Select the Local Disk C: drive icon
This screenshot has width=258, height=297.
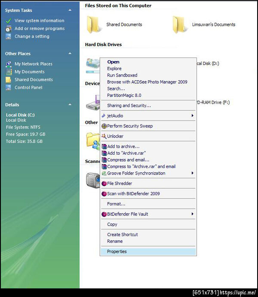[93, 64]
